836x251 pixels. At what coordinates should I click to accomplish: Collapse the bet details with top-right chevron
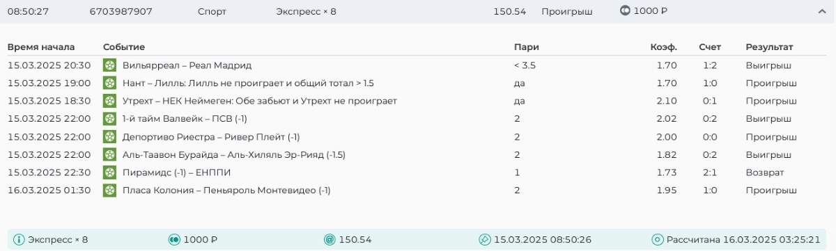point(822,12)
